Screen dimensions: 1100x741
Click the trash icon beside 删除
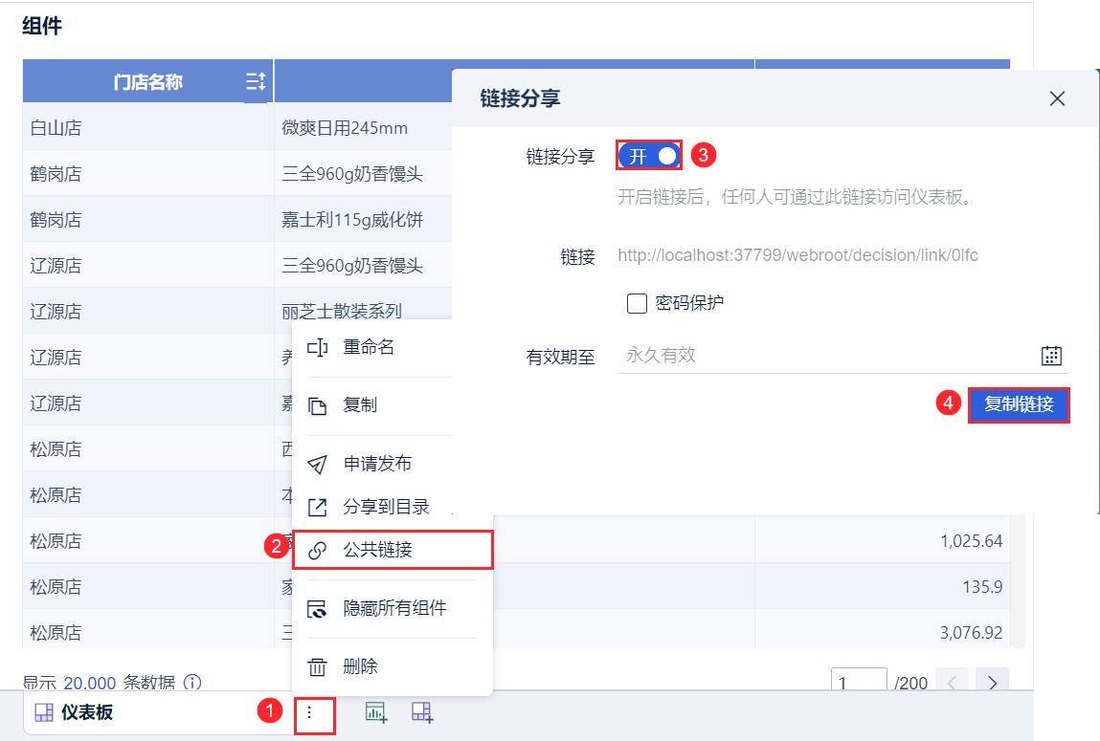pos(317,666)
